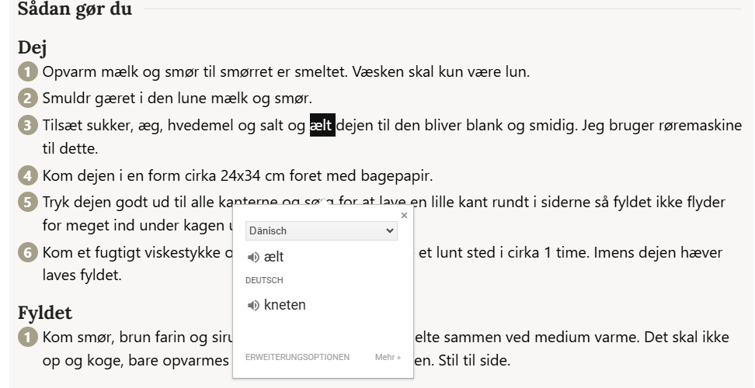Click step 6 number badge under Dej
755x388 pixels.
[x=28, y=252]
